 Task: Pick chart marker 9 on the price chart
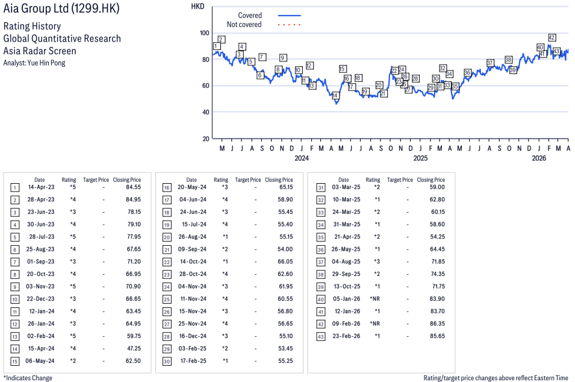(x=282, y=58)
